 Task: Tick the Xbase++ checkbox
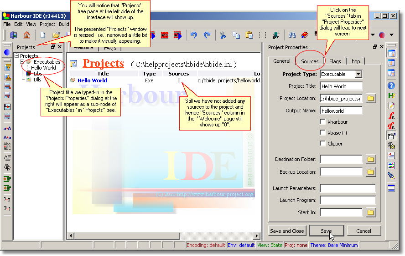[323, 133]
